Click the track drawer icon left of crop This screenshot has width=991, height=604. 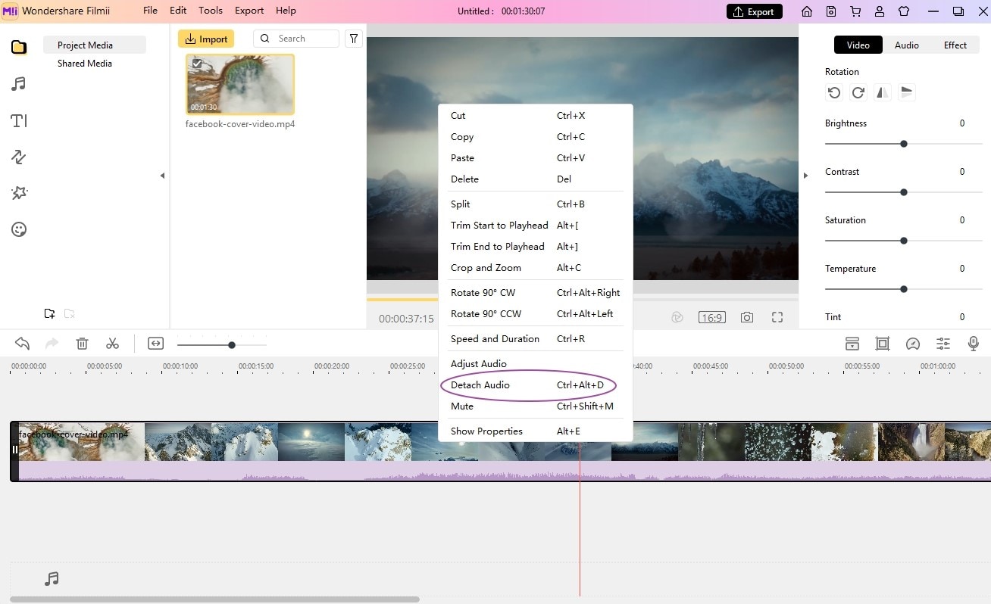click(x=852, y=344)
